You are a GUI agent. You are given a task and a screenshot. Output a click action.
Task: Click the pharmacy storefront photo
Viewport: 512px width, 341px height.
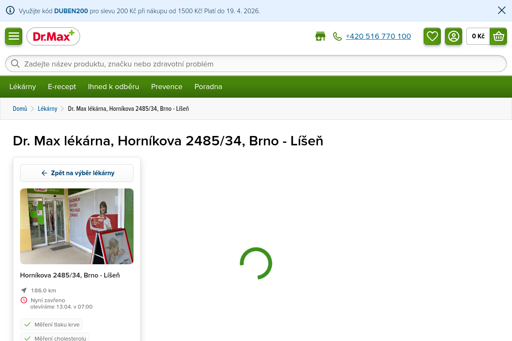click(77, 226)
